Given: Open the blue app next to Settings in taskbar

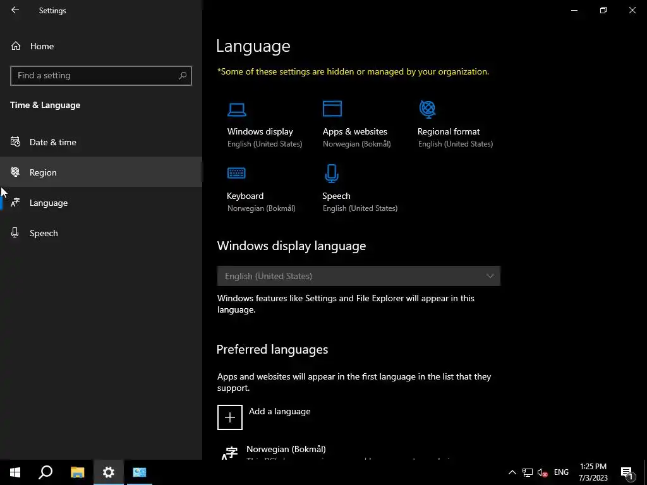Looking at the screenshot, I should coord(140,472).
